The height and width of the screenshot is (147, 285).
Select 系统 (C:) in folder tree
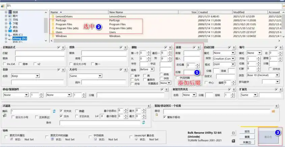(18, 34)
